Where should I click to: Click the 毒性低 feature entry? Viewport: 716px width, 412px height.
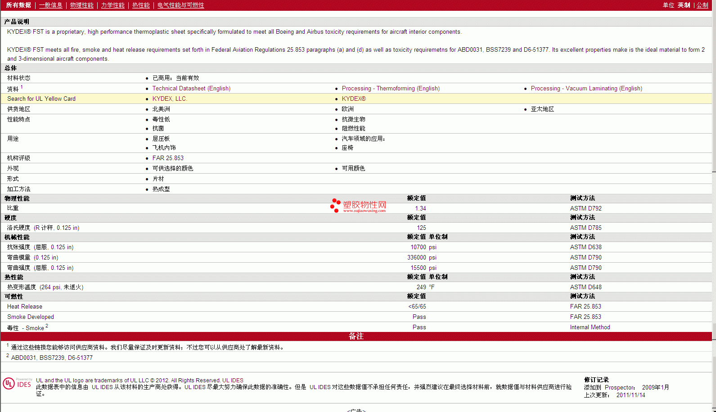click(161, 120)
